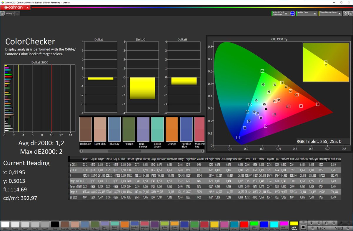353x231 pixels.
Task: Select the White swatch in bottom strip
Action: click(5, 225)
